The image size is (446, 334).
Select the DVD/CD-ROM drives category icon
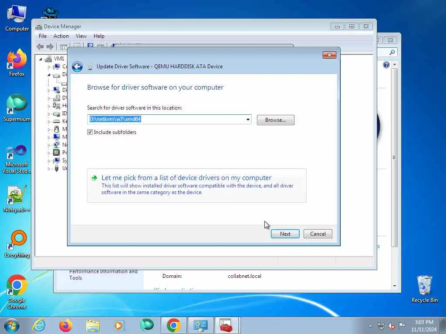[x=57, y=98]
